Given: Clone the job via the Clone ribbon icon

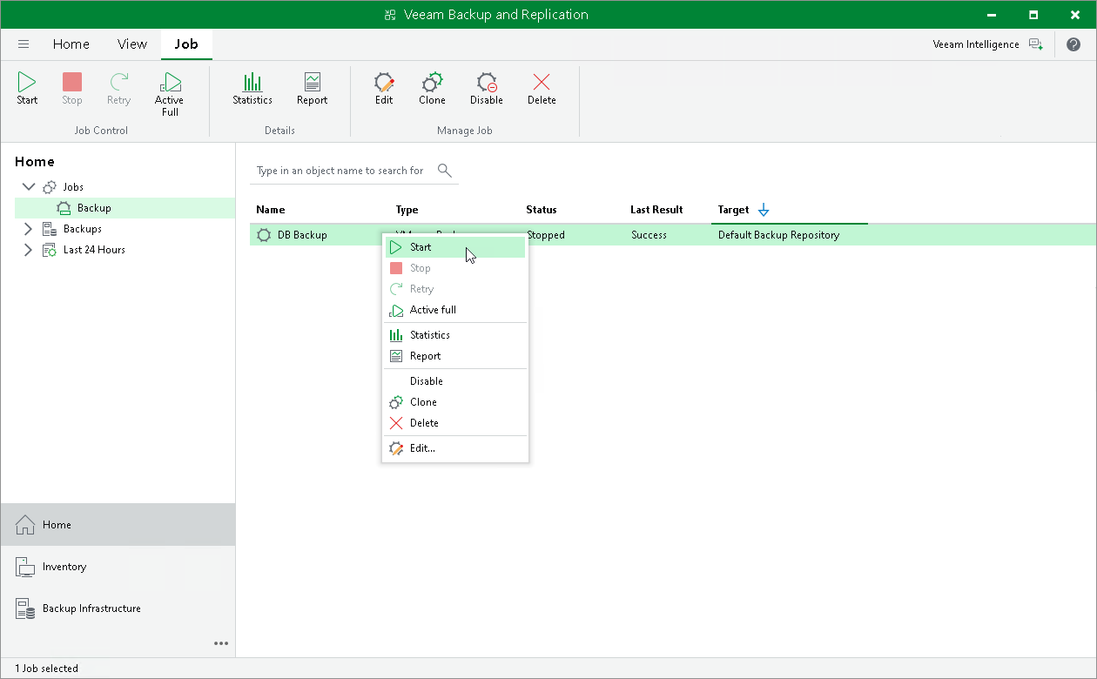Looking at the screenshot, I should coord(432,87).
